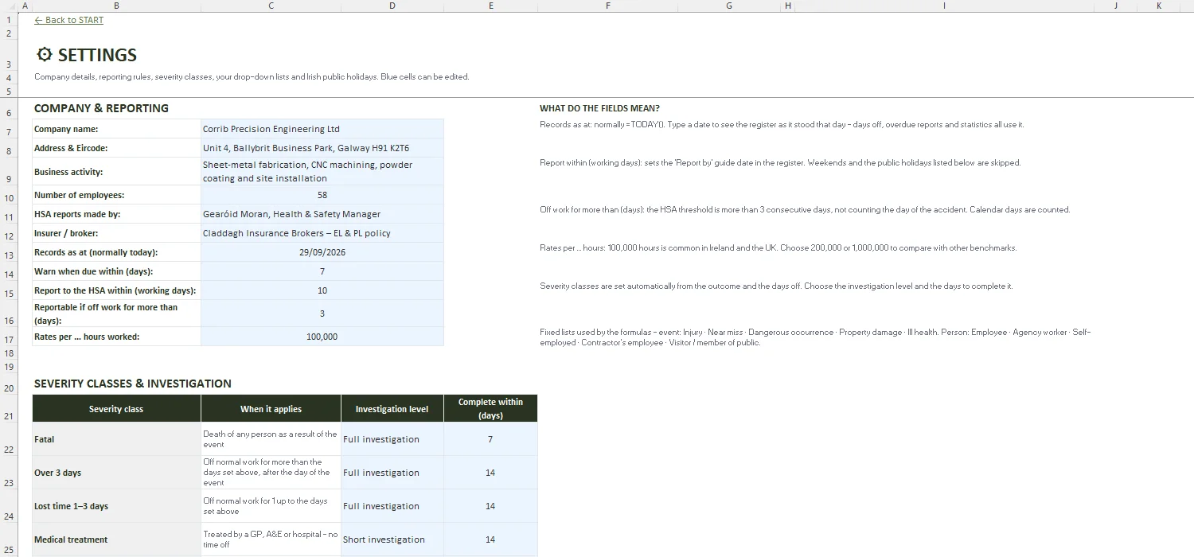Edit the Address & Eircode value cell
The width and height of the screenshot is (1194, 557).
click(x=322, y=148)
